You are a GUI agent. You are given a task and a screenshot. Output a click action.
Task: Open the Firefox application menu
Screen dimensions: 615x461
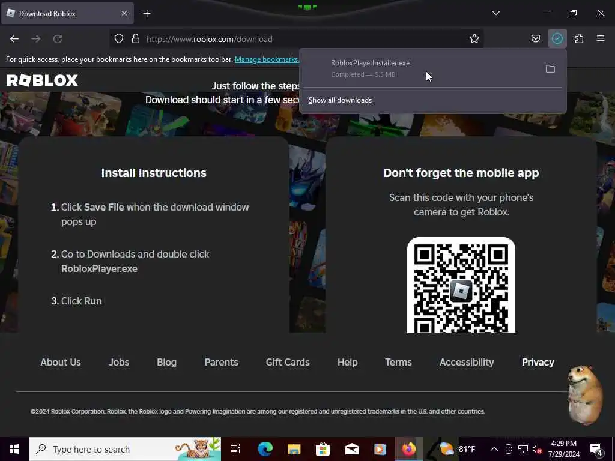601,39
